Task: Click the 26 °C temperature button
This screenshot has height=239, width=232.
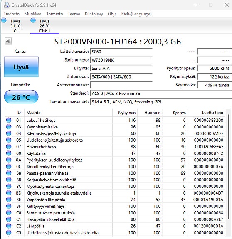Action: [x=21, y=97]
